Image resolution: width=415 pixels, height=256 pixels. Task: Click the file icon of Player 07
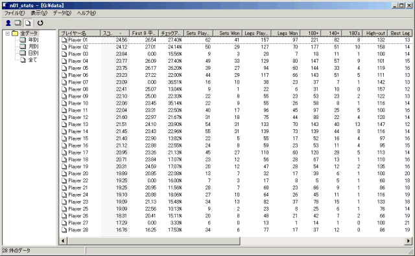(64, 82)
